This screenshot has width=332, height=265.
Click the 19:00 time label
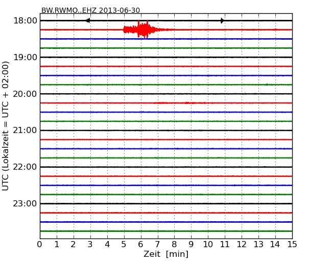click(x=25, y=57)
